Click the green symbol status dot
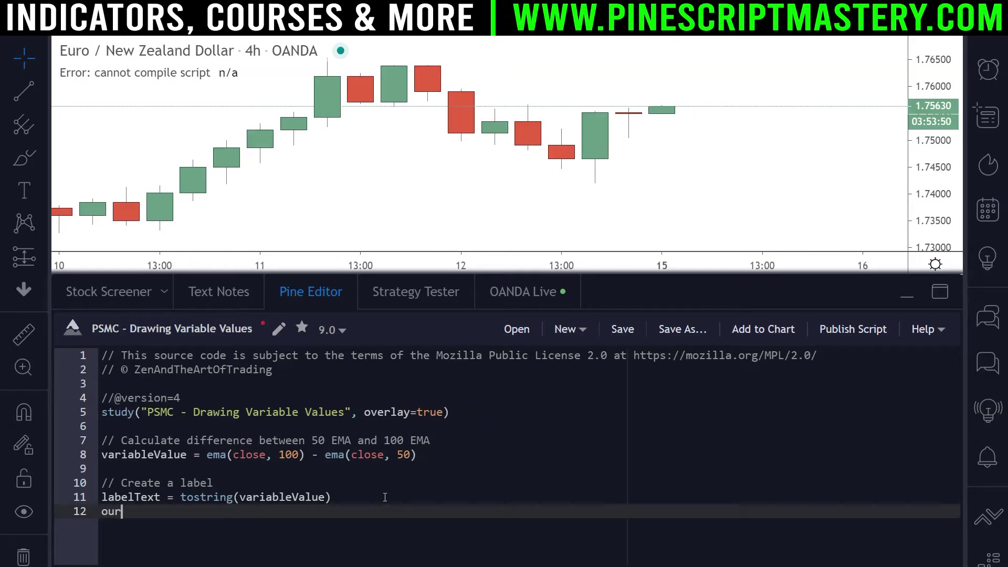This screenshot has height=567, width=1008. click(x=340, y=51)
